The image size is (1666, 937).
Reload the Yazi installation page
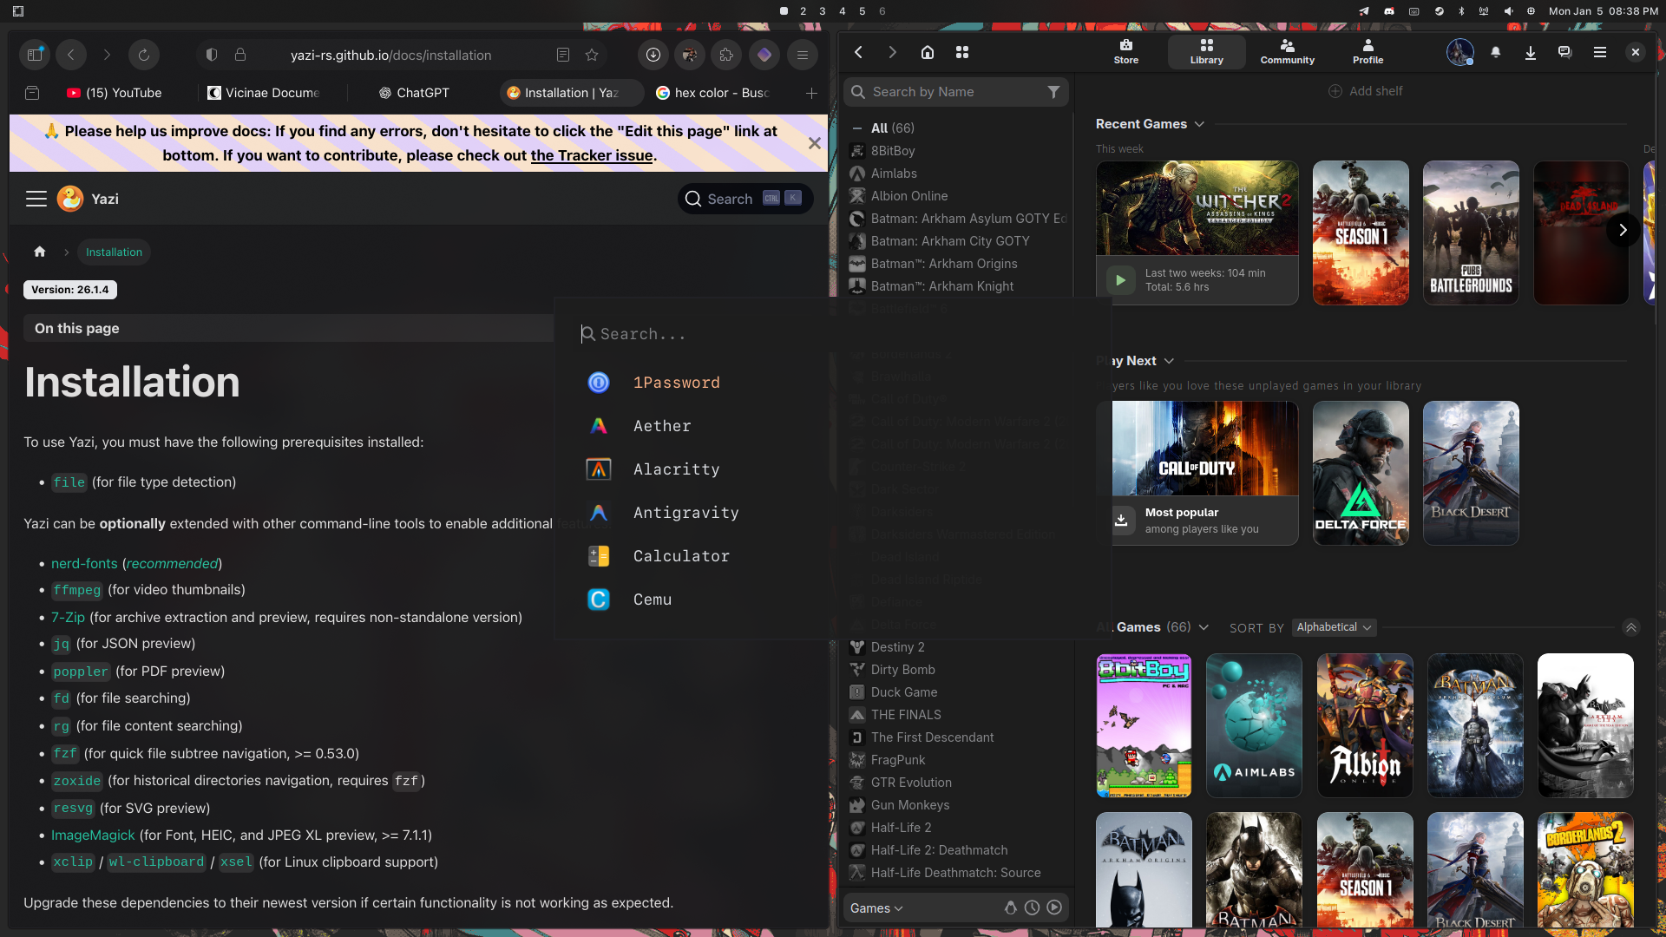coord(144,55)
